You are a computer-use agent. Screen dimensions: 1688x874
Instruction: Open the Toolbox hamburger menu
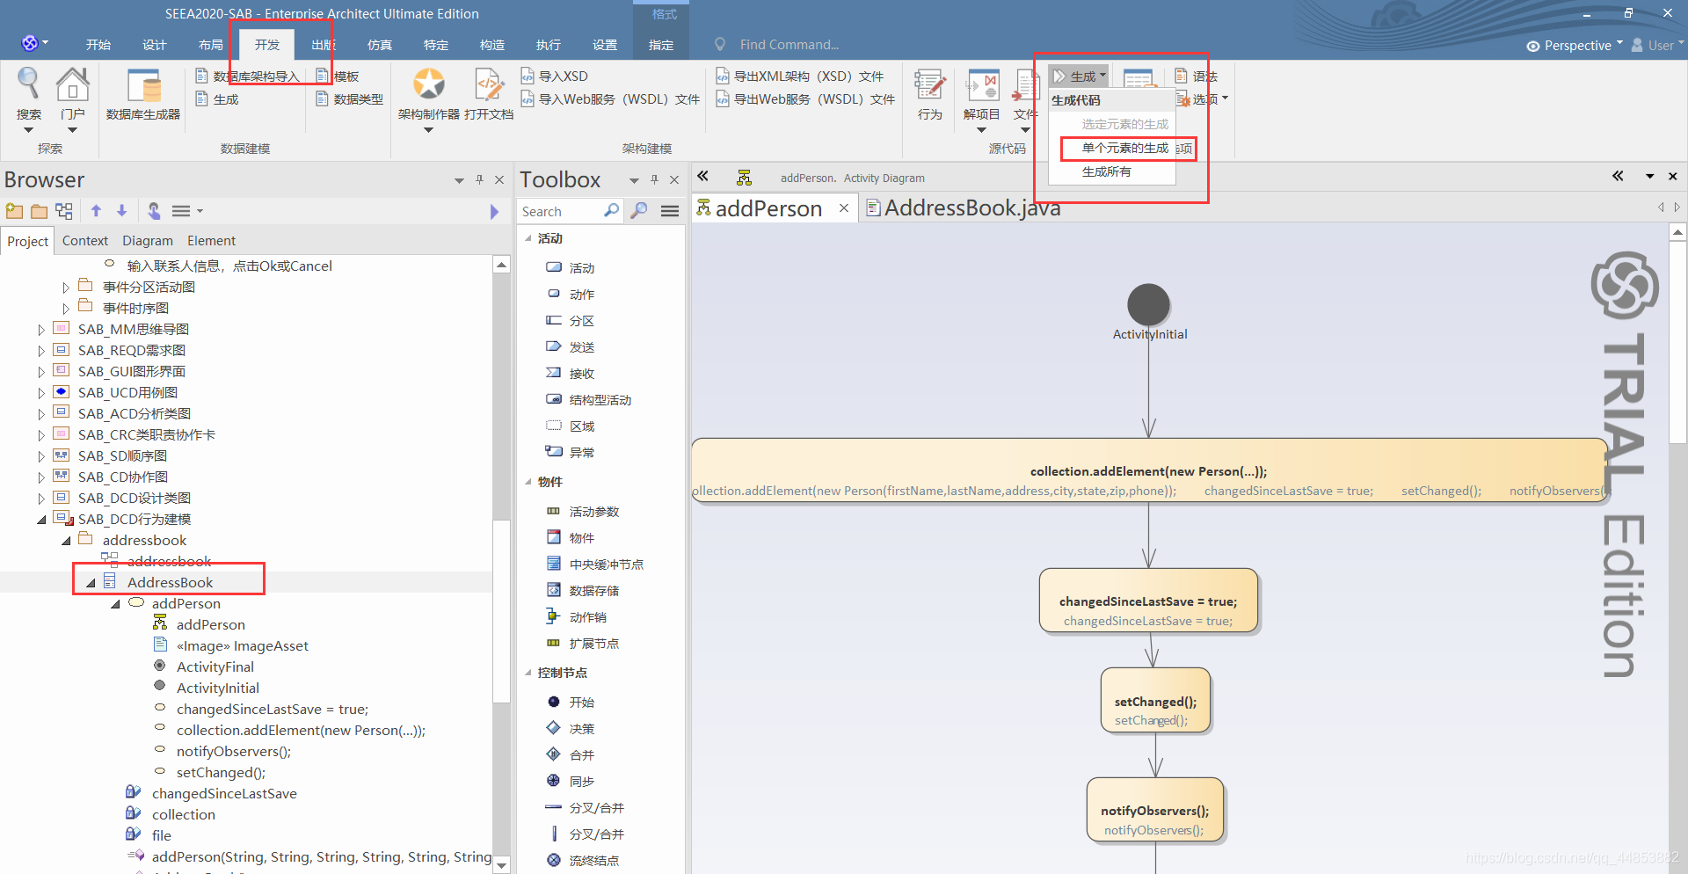670,211
